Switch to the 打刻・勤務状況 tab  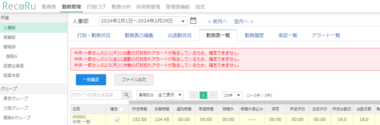click(93, 35)
